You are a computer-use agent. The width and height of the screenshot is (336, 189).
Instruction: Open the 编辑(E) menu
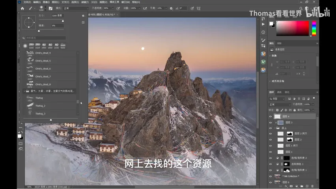tap(37, 2)
